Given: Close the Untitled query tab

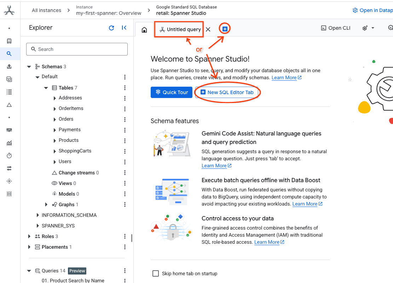Looking at the screenshot, I should point(208,29).
